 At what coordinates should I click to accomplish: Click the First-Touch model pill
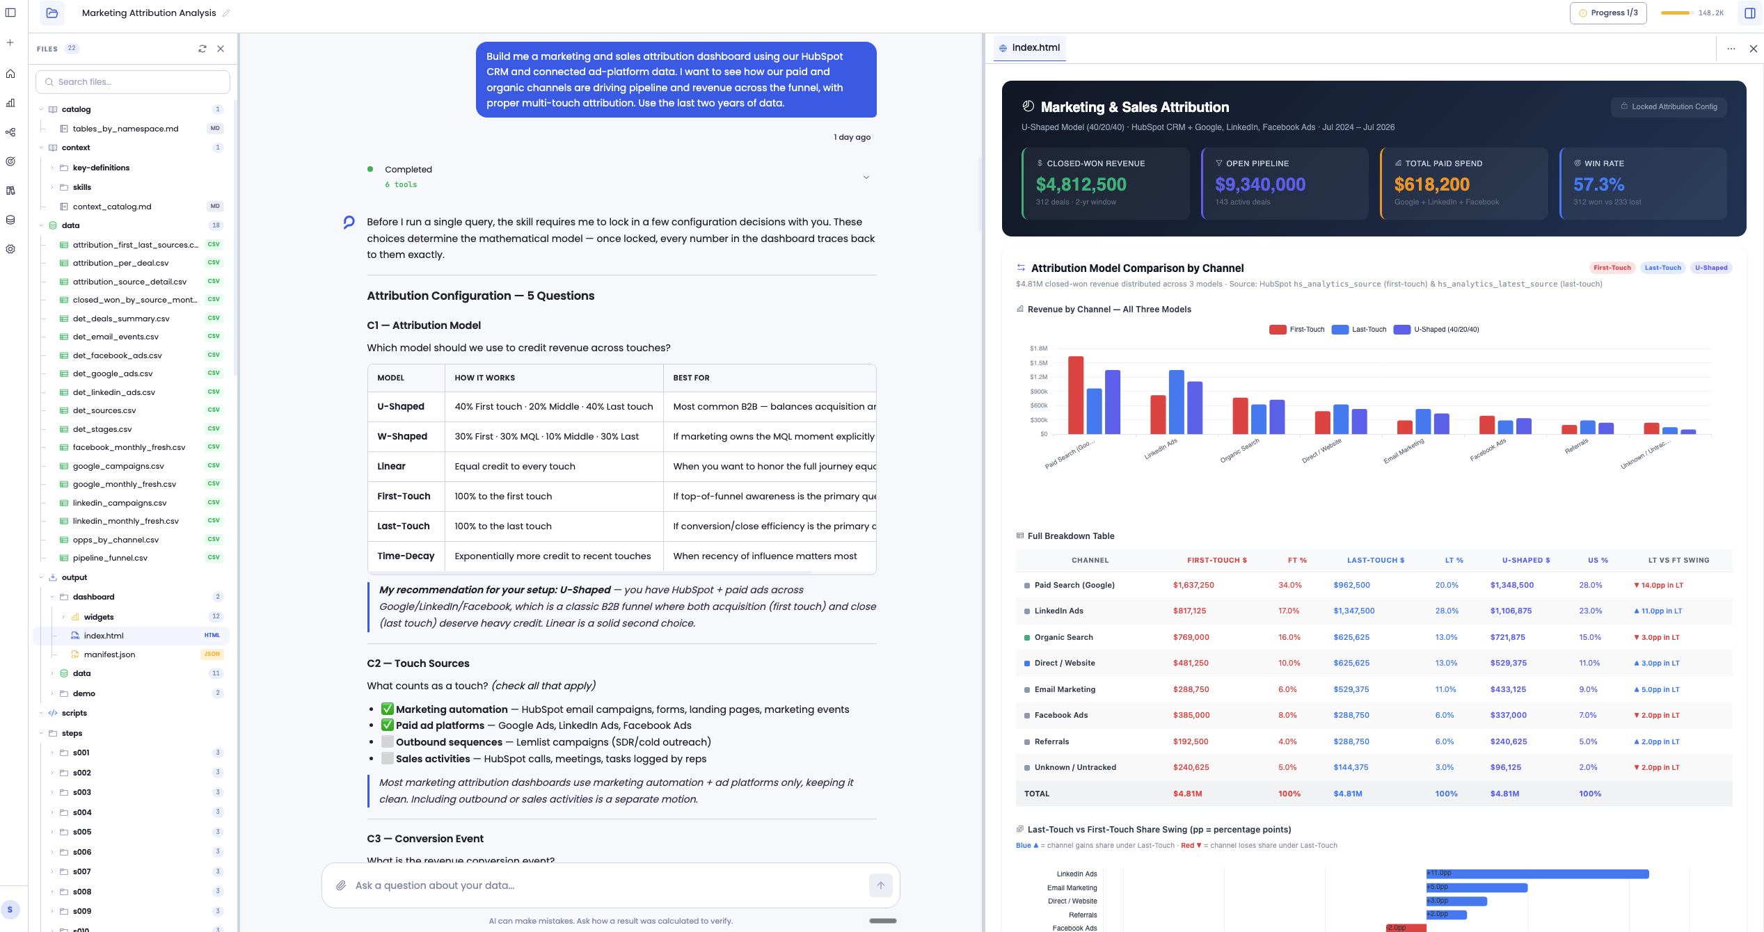tap(1612, 268)
